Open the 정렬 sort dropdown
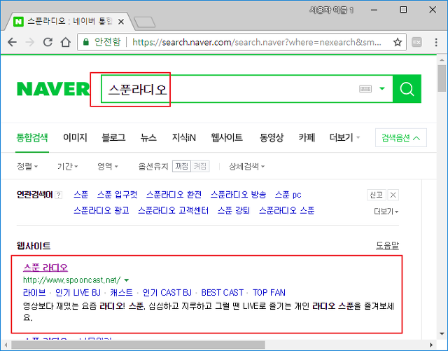448x351 pixels. tap(27, 166)
